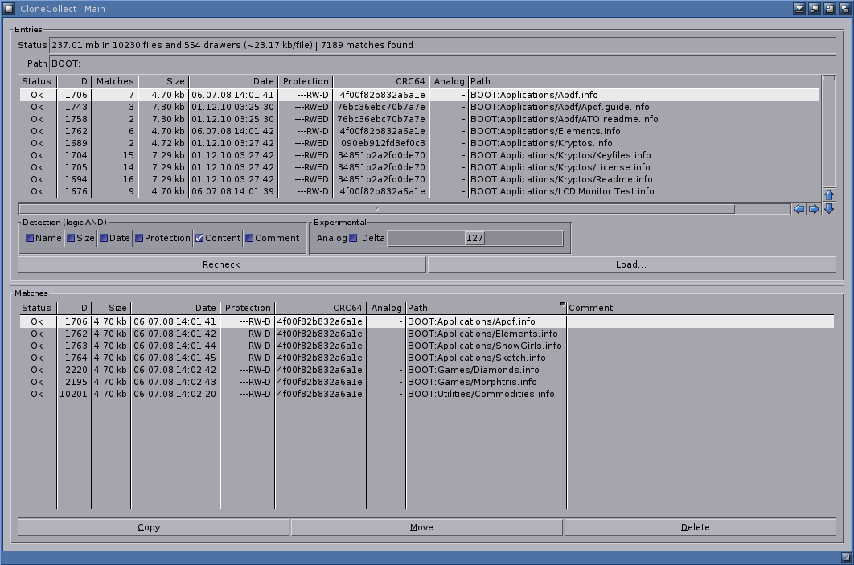
Task: Click the Recheck button
Action: coord(222,264)
